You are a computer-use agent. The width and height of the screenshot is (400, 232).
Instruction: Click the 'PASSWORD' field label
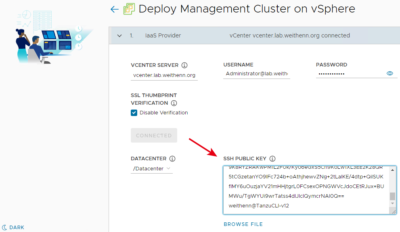[331, 65]
